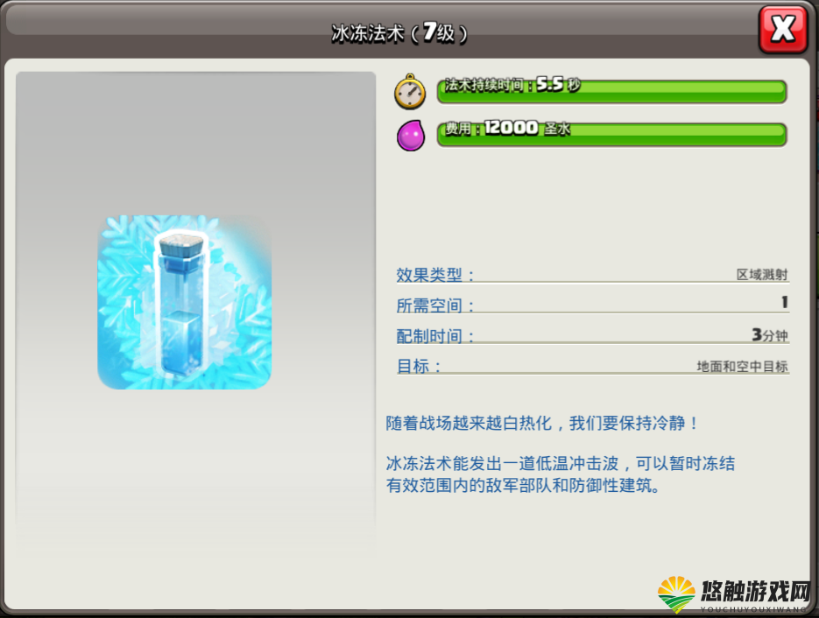Click the 随着战场越来越白热化 description line
Screen dimensions: 819x618
541,423
